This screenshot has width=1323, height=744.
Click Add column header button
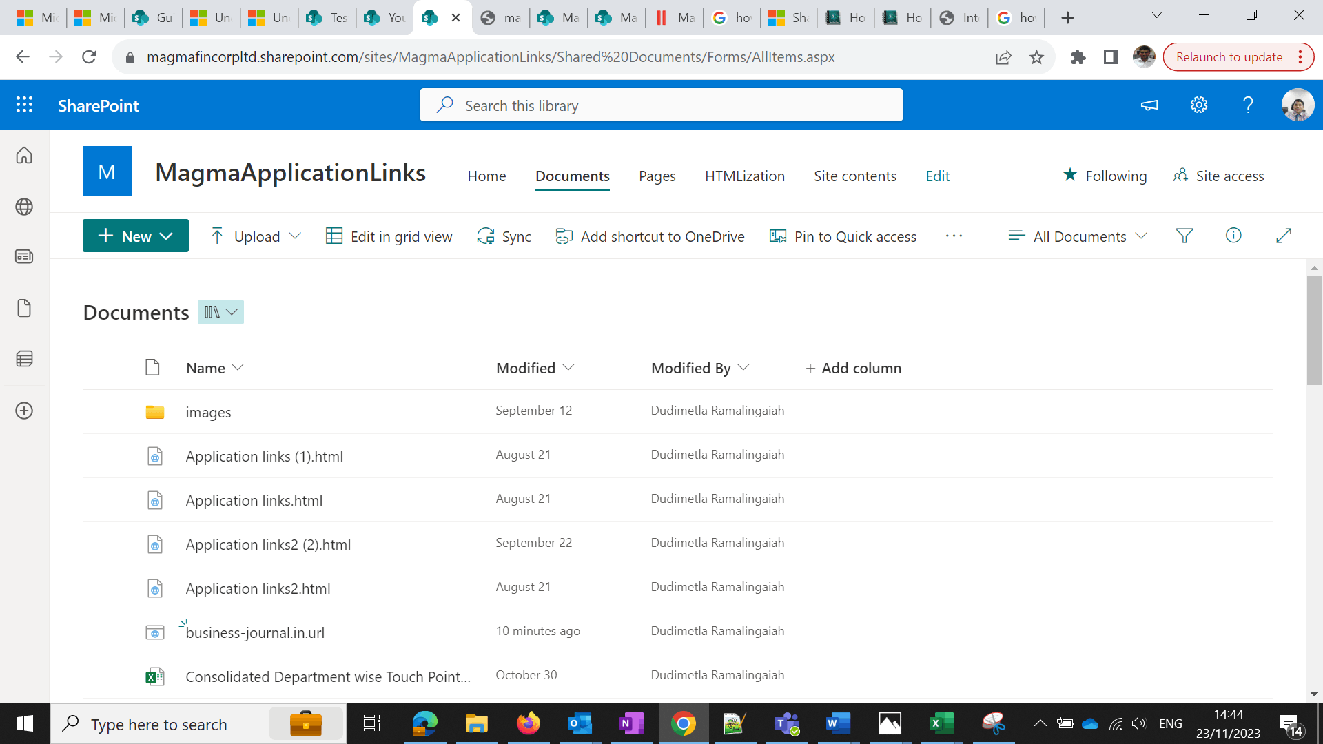pyautogui.click(x=853, y=368)
